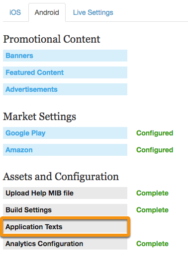Open Google Play market settings
The image size is (188, 258).
pyautogui.click(x=65, y=133)
